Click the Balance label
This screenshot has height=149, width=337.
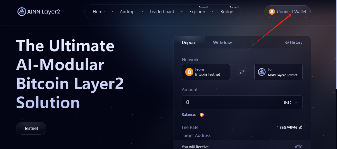point(189,115)
